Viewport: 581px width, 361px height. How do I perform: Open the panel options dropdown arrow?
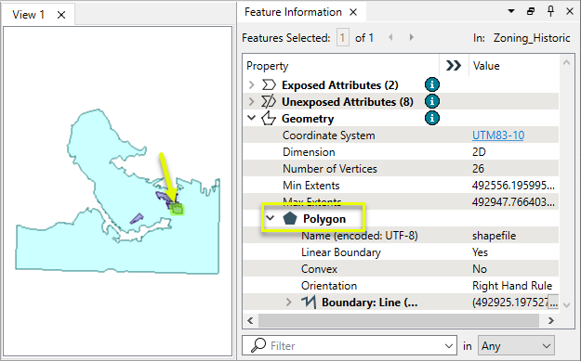click(x=511, y=11)
